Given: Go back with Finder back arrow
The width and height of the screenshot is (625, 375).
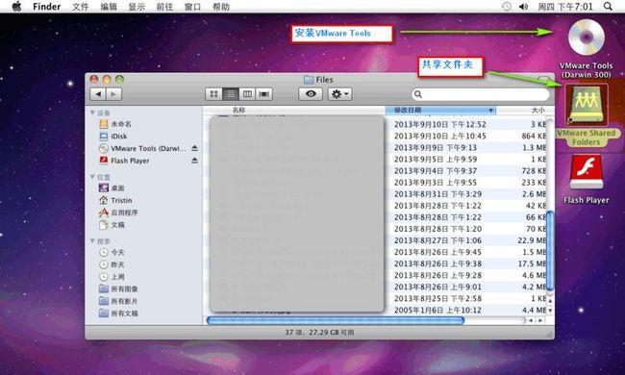Looking at the screenshot, I should click(98, 94).
